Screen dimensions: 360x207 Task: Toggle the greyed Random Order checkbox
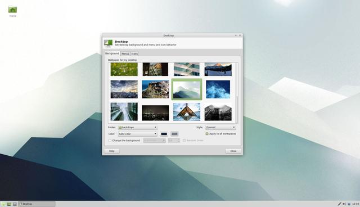184,140
